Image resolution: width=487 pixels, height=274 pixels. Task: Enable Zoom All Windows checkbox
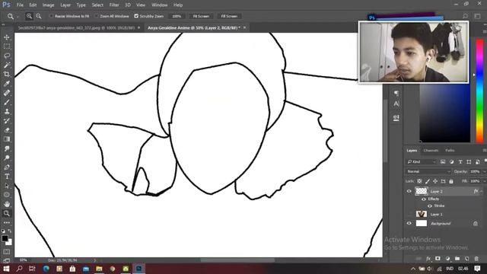(97, 16)
